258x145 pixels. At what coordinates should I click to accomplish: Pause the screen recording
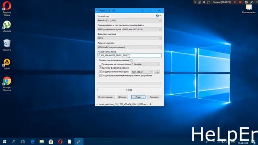click(235, 2)
